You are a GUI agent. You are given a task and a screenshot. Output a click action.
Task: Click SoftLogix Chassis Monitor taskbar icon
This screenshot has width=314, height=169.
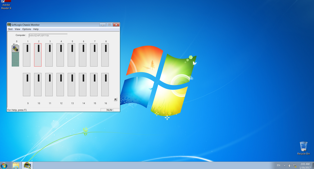[27, 166]
